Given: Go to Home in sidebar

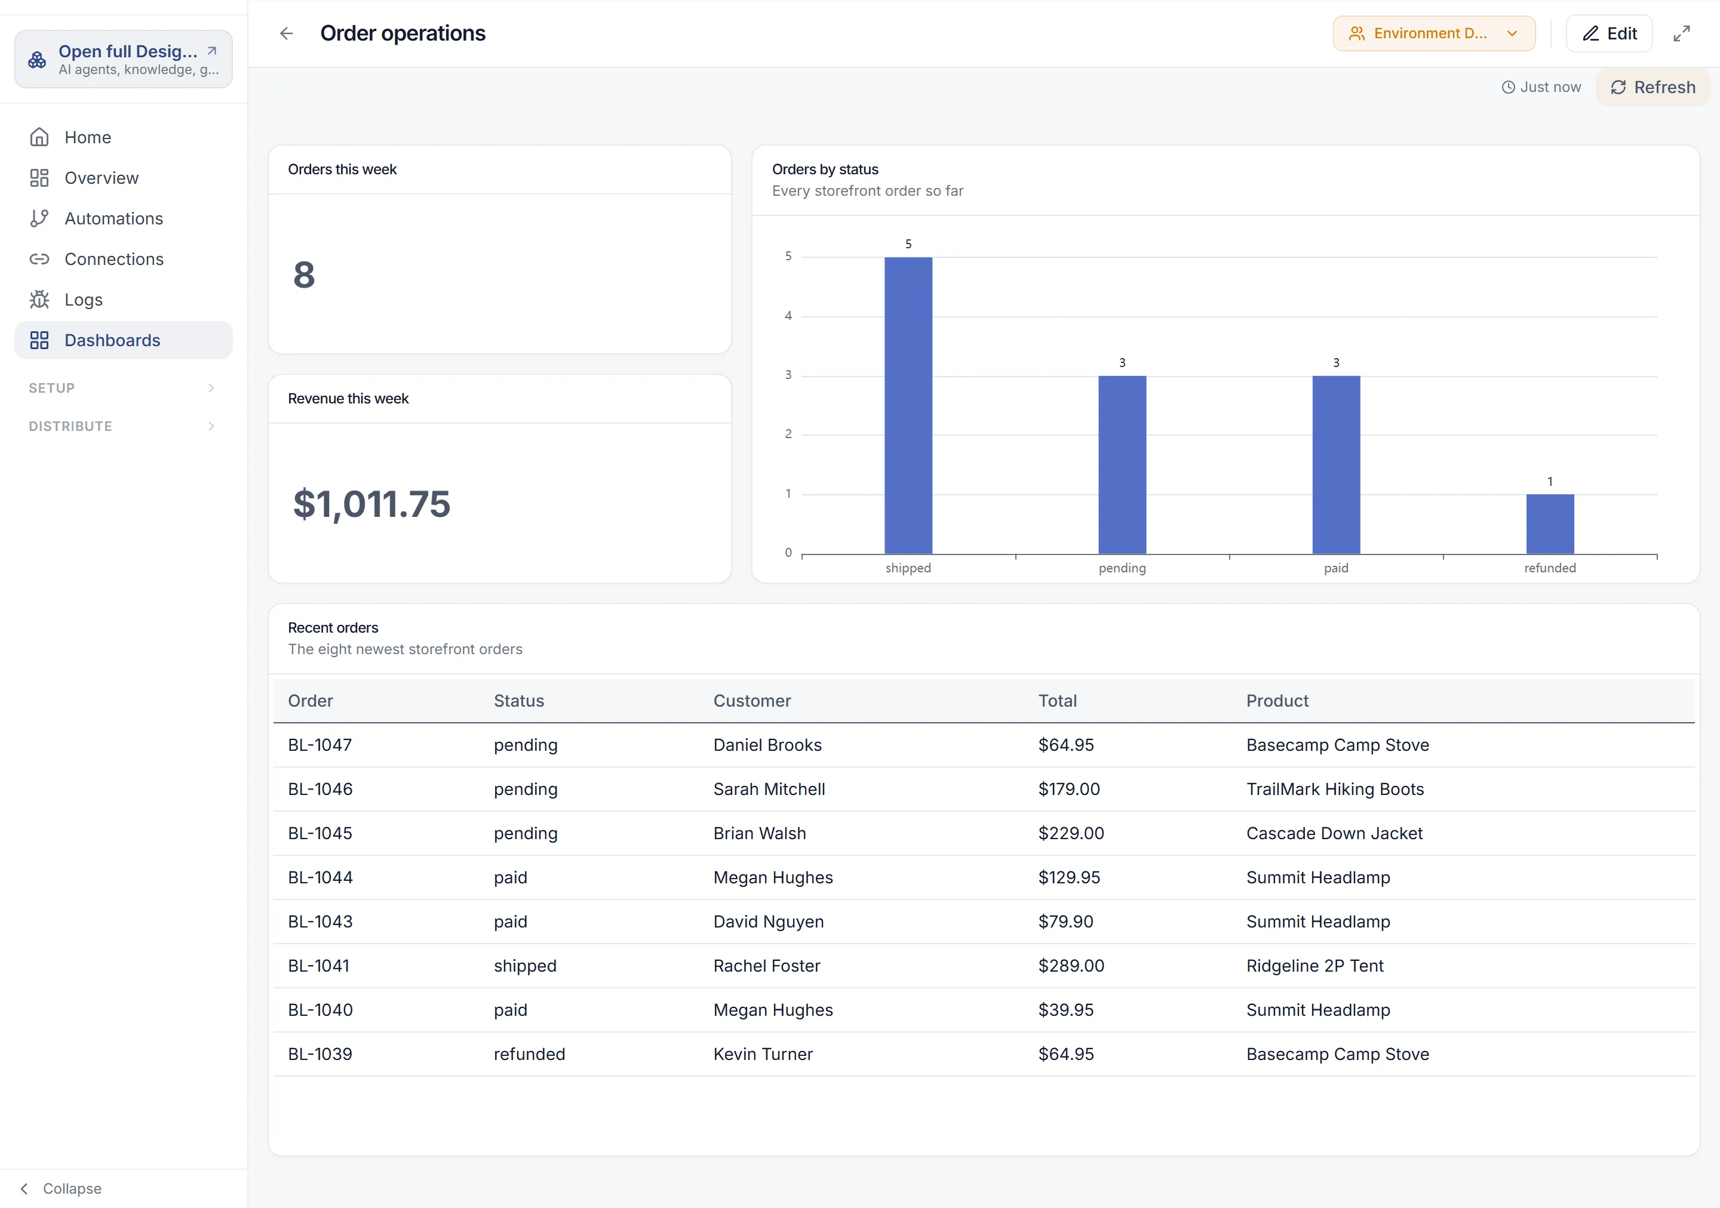Looking at the screenshot, I should coord(123,137).
